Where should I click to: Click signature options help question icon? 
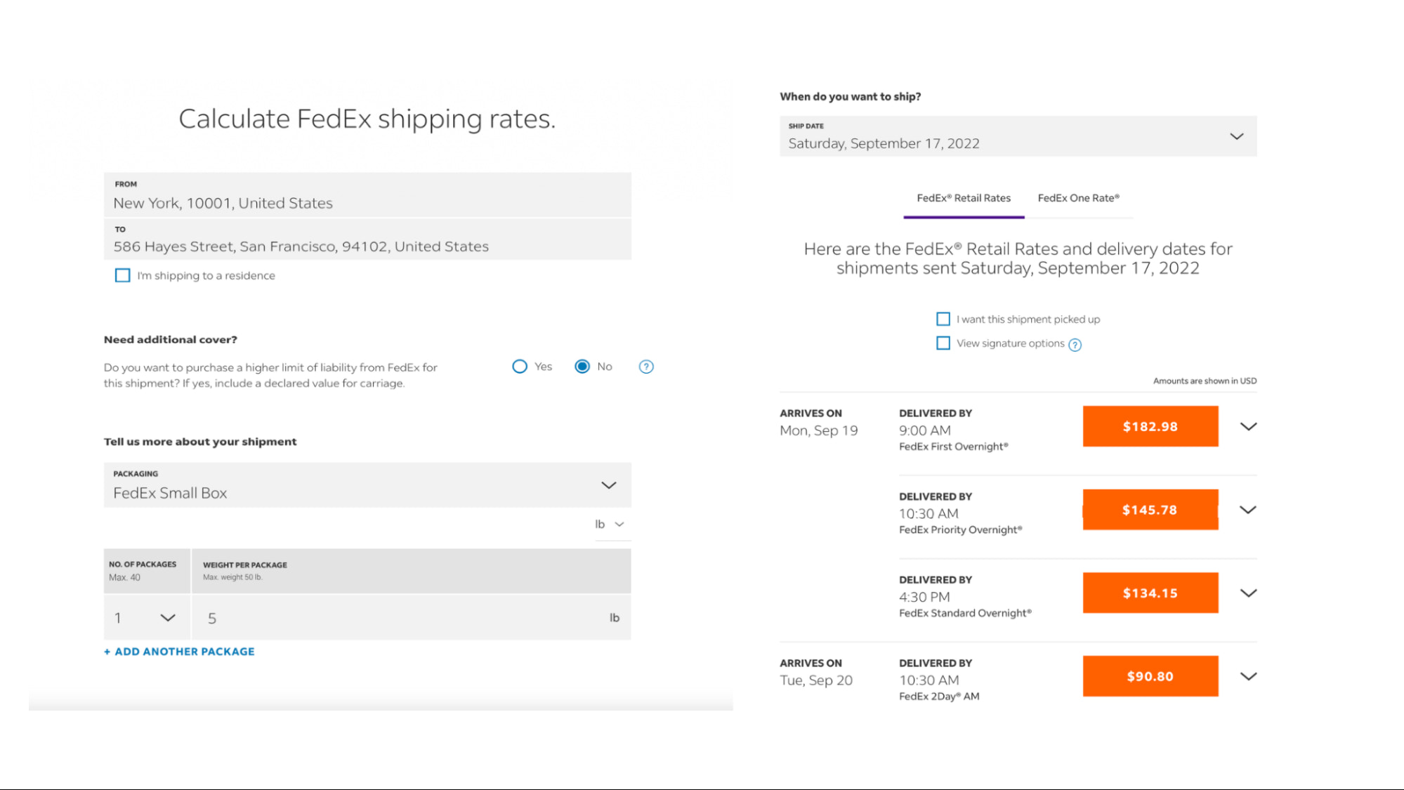click(1075, 345)
